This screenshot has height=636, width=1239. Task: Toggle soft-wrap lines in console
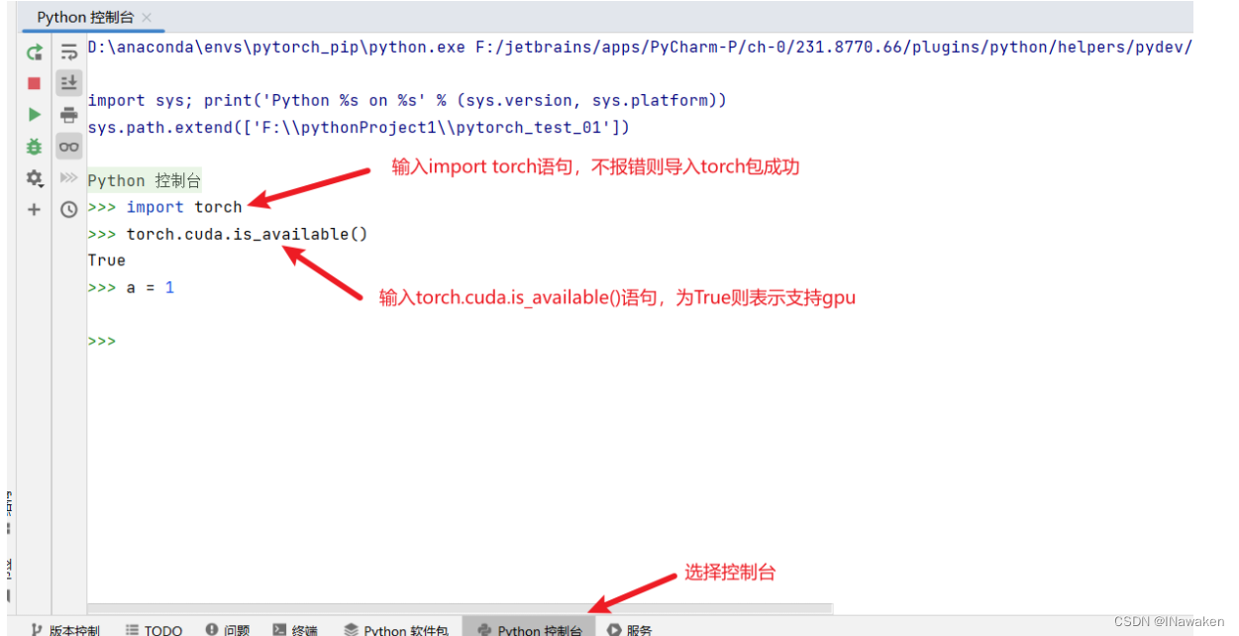coord(68,53)
